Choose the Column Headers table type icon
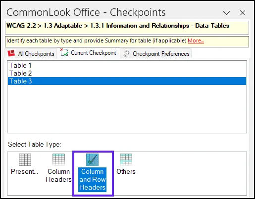 (x=58, y=159)
